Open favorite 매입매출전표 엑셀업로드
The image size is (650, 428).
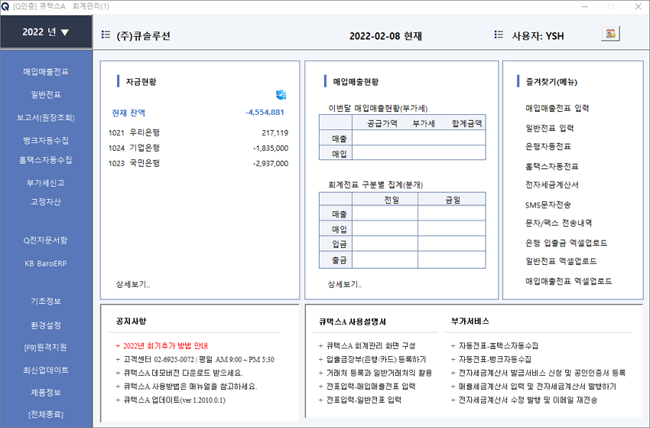[x=569, y=281]
